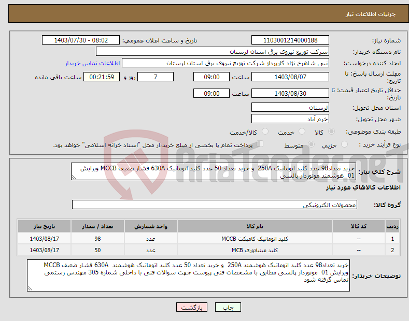
Task: Click the ردیف column header
Action: pyautogui.click(x=392, y=226)
